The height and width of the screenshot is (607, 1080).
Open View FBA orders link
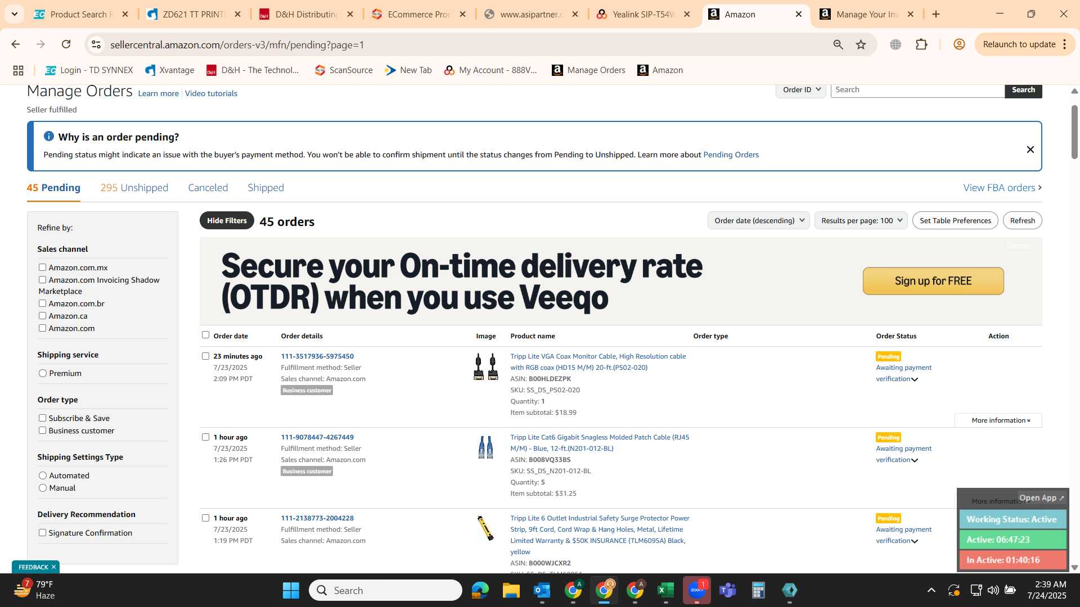[1002, 188]
